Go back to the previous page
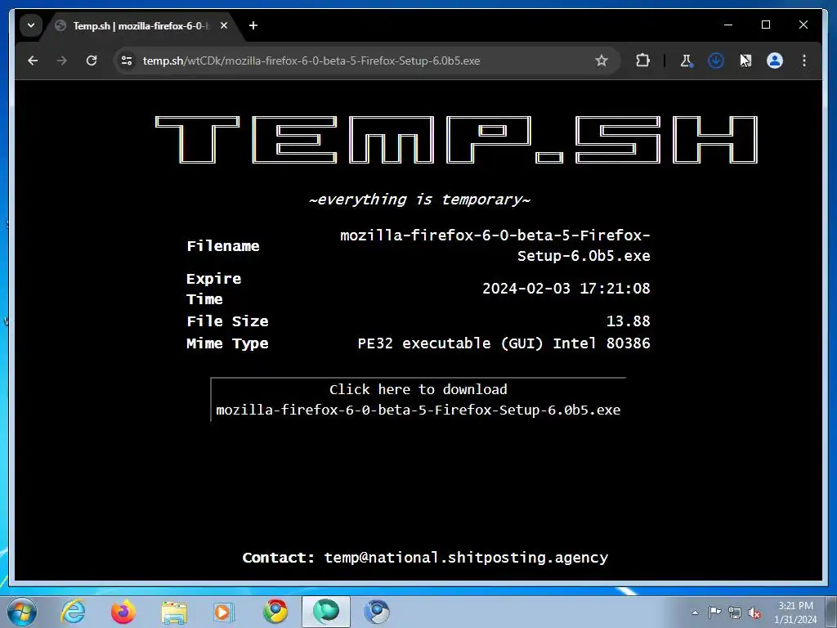This screenshot has width=837, height=628. pyautogui.click(x=33, y=61)
